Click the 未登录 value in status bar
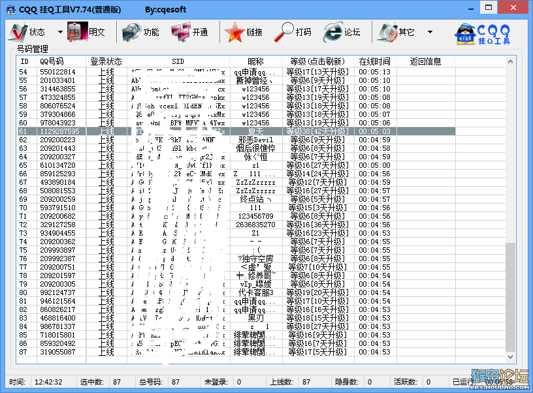Viewport: 533px width, 393px height. [239, 382]
